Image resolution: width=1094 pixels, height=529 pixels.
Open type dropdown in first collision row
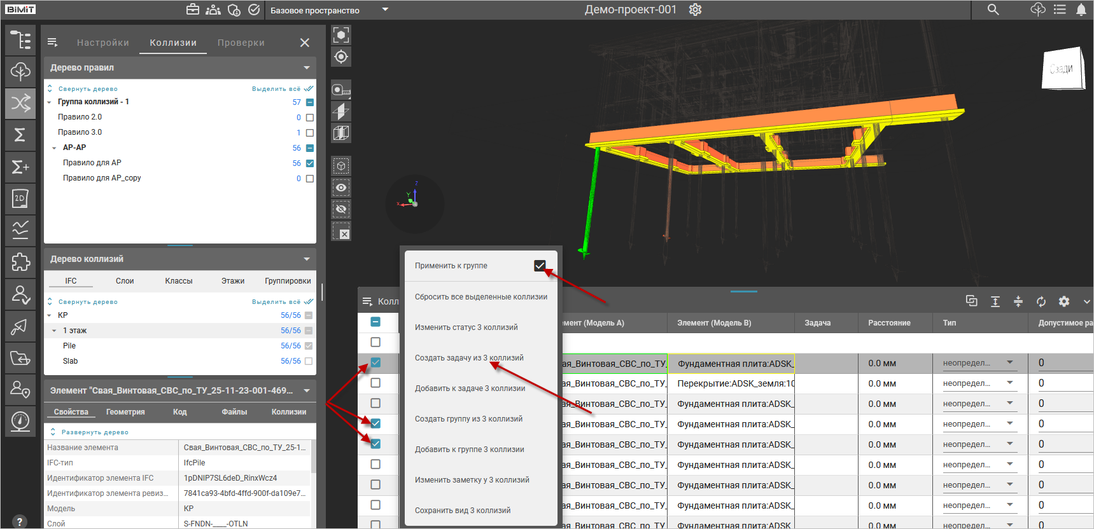(1010, 363)
